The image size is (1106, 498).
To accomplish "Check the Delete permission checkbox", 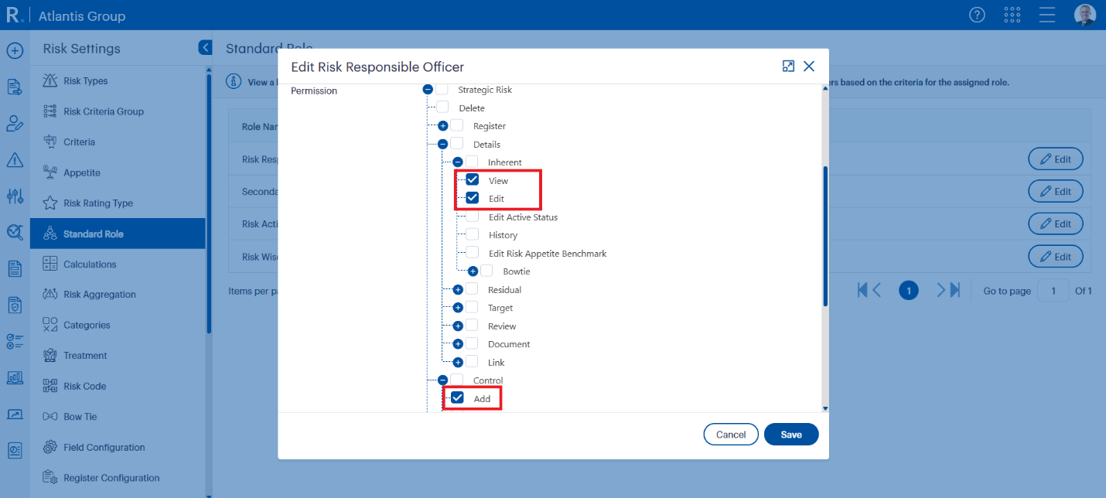I will [442, 107].
